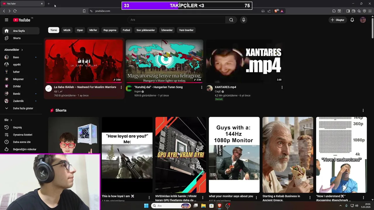This screenshot has height=210, width=374.
Task: Bookmark this page from the address bar
Action: click(x=84, y=11)
